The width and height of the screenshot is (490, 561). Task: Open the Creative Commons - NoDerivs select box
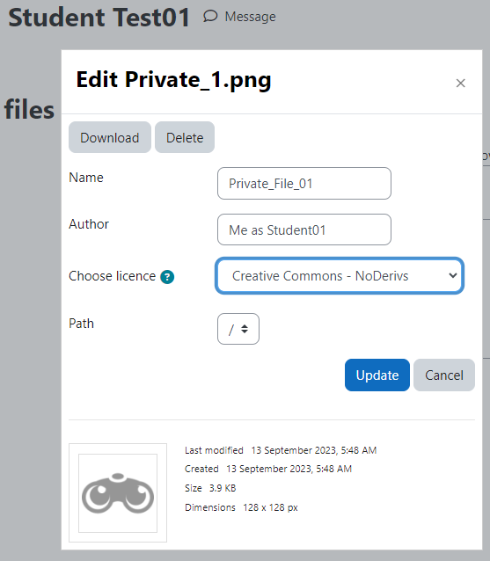coord(340,276)
